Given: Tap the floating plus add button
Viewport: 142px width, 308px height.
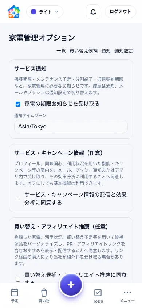Looking at the screenshot, I should 71,285.
